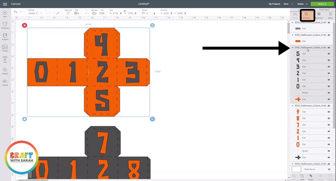
Task: Click the Undo arrow
Action: (15, 12)
